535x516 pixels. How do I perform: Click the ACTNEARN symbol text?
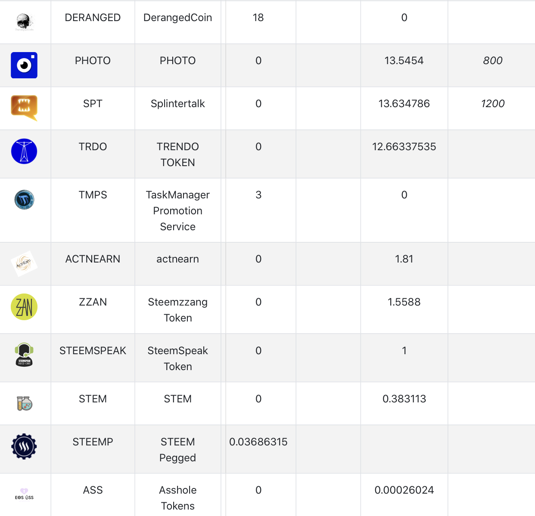point(93,259)
